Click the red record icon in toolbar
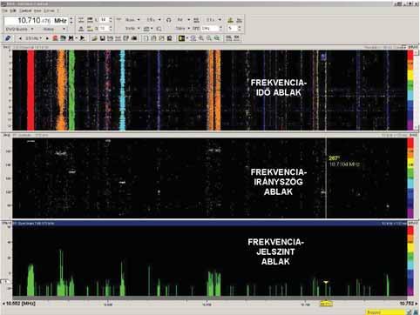This screenshot has width=420, height=315. coord(55,38)
